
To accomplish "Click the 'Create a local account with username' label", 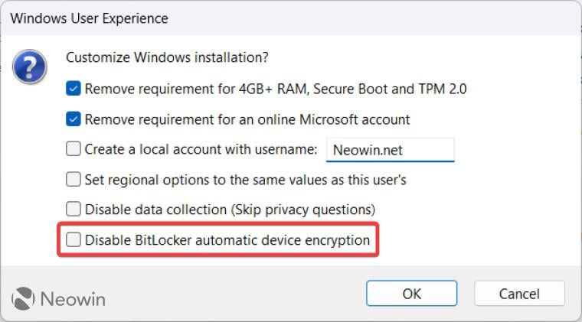I will (x=201, y=149).
